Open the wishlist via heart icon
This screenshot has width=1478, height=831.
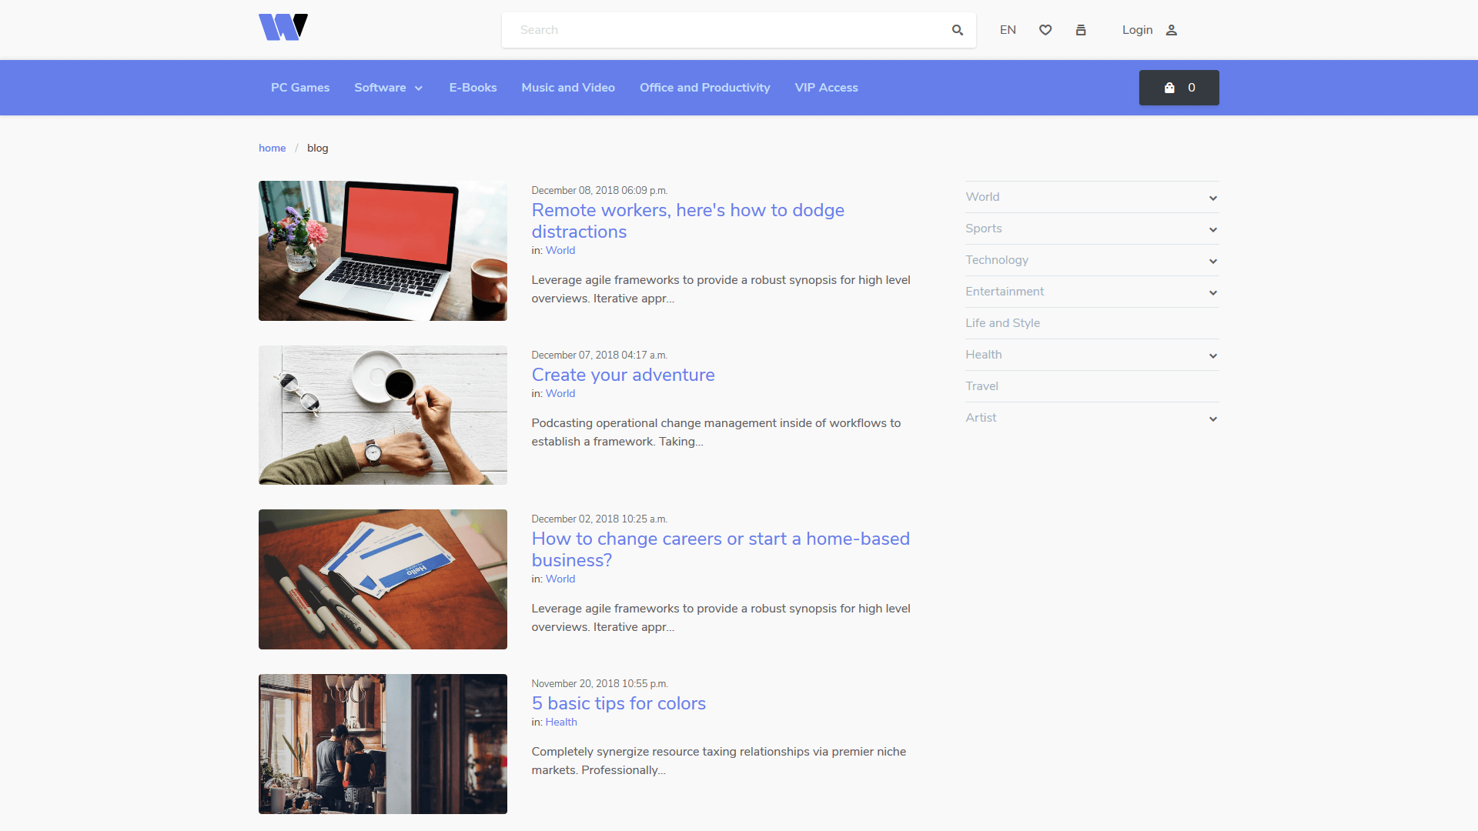(1045, 30)
